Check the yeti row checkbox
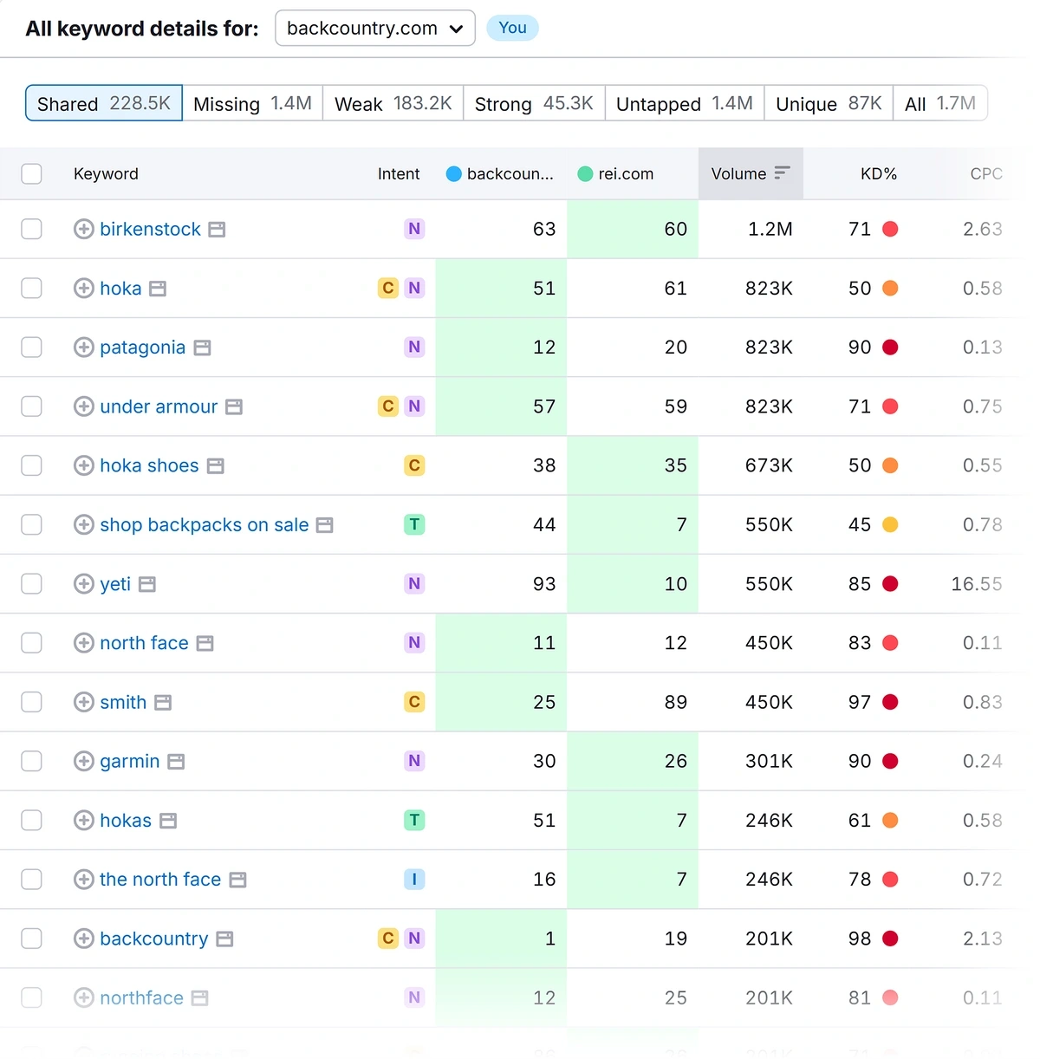 tap(32, 584)
